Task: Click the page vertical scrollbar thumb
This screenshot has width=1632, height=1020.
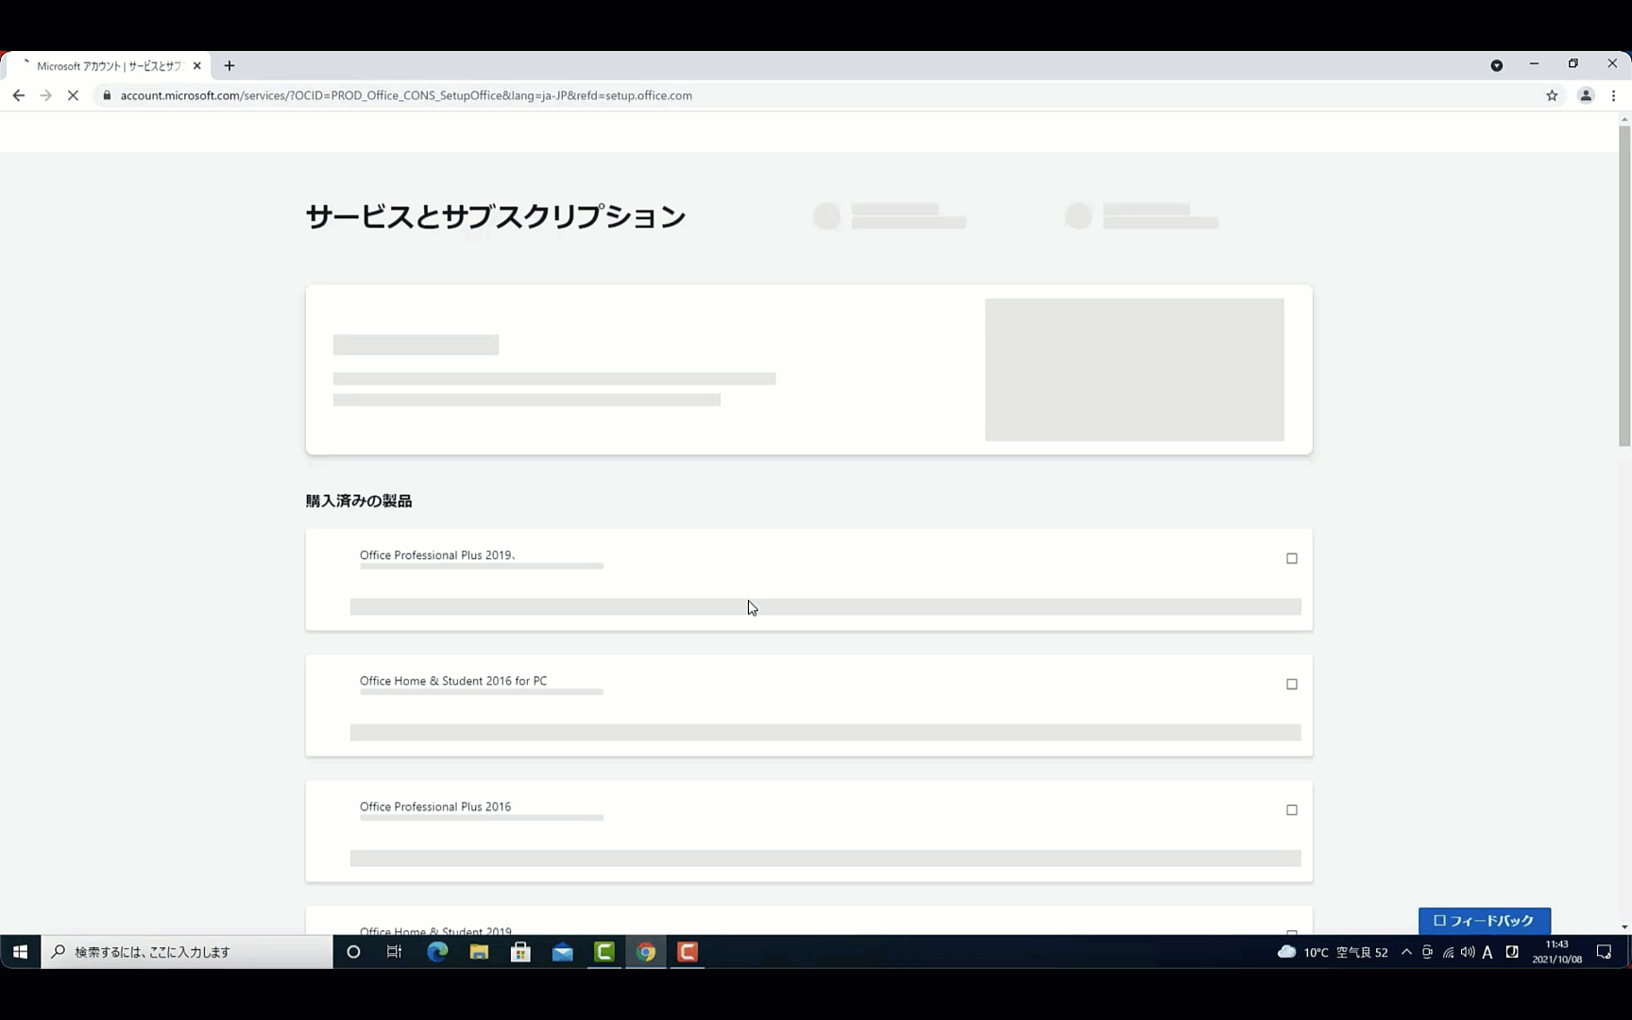Action: (1624, 285)
